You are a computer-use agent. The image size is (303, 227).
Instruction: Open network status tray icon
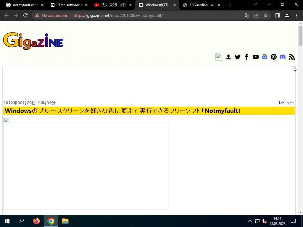(x=257, y=221)
